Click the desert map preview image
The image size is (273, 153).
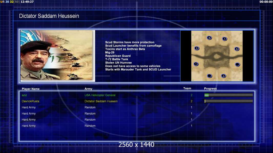(x=217, y=56)
